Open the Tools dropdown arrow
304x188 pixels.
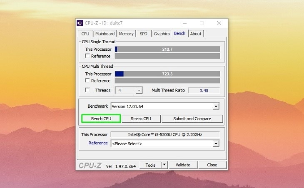click(x=164, y=165)
